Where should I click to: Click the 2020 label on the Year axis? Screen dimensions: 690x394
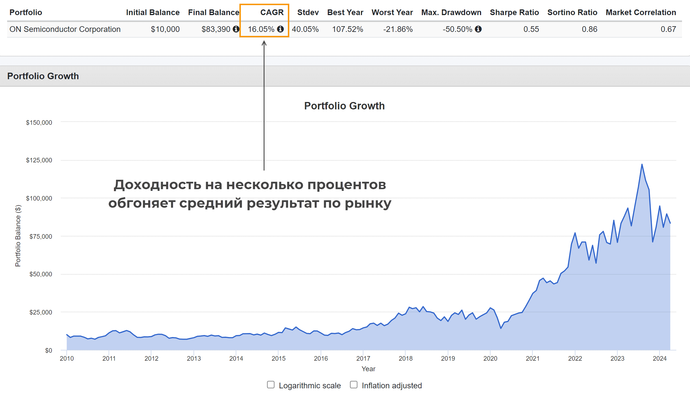coord(490,358)
